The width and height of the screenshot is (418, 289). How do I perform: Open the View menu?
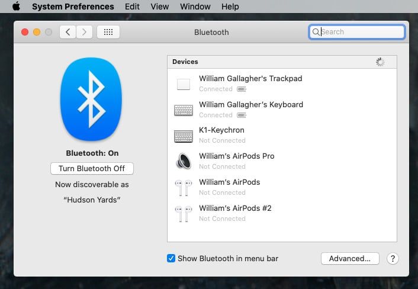159,7
